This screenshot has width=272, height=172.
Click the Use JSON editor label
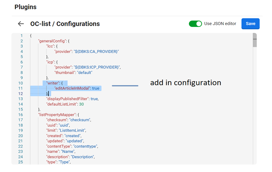point(220,24)
